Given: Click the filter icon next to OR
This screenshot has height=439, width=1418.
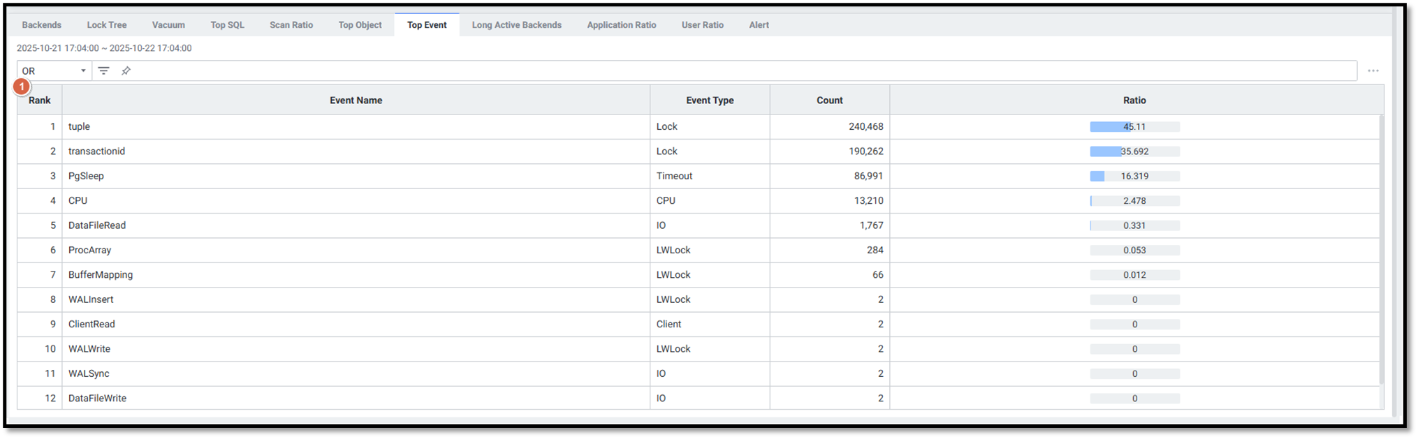Looking at the screenshot, I should (x=103, y=70).
